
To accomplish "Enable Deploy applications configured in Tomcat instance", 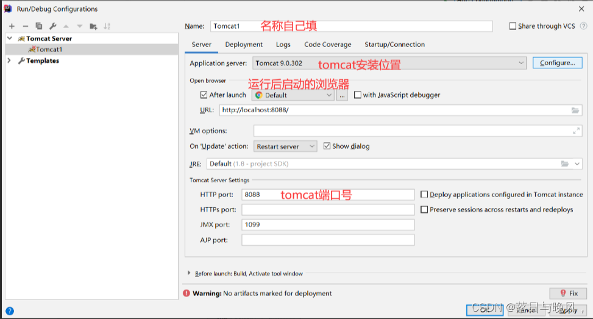I will tap(424, 195).
